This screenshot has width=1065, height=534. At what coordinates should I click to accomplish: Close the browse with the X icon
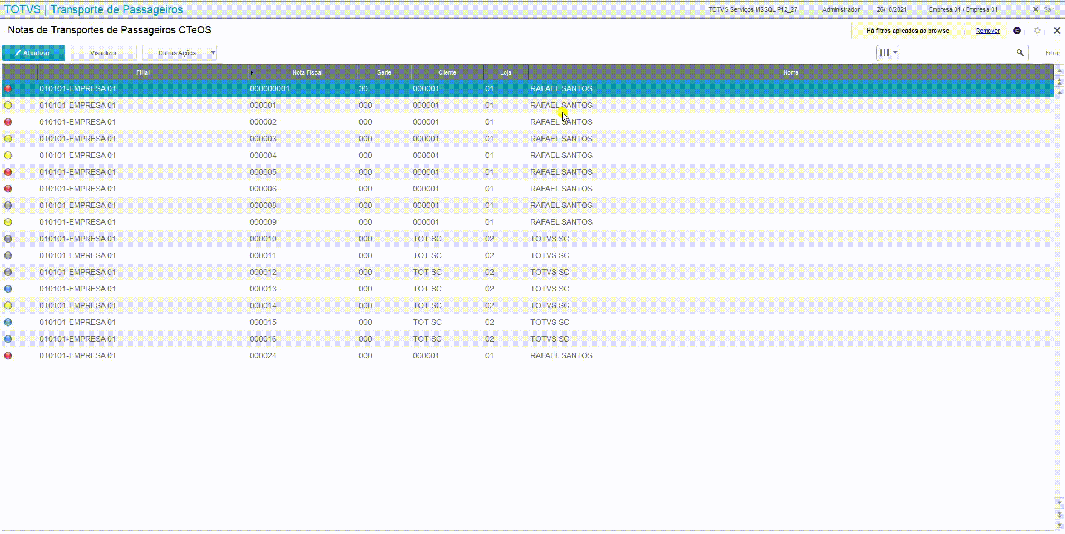click(1057, 31)
